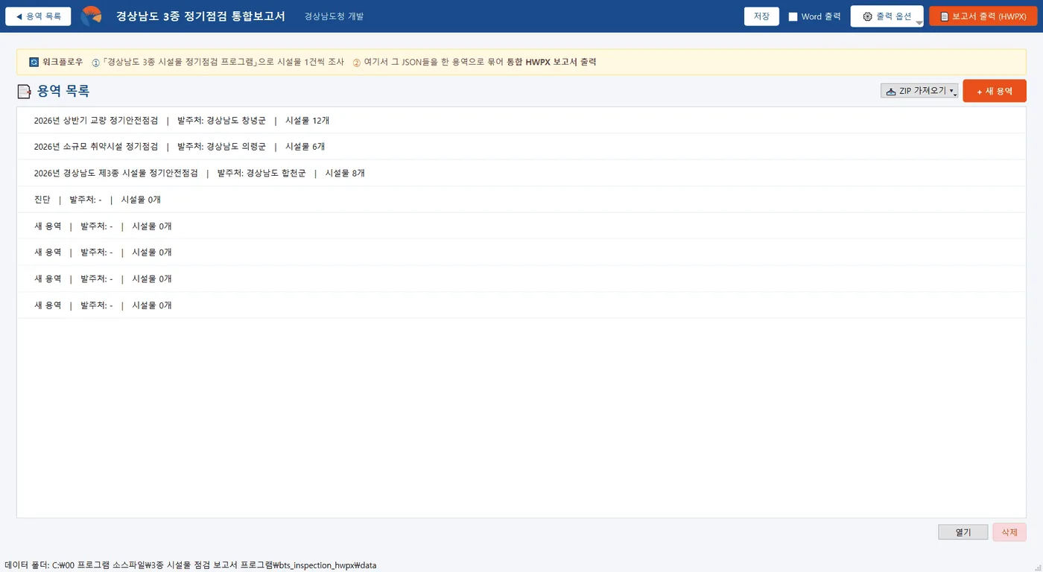
Task: Click the 데이터 폴더 path in the status bar
Action: point(191,565)
